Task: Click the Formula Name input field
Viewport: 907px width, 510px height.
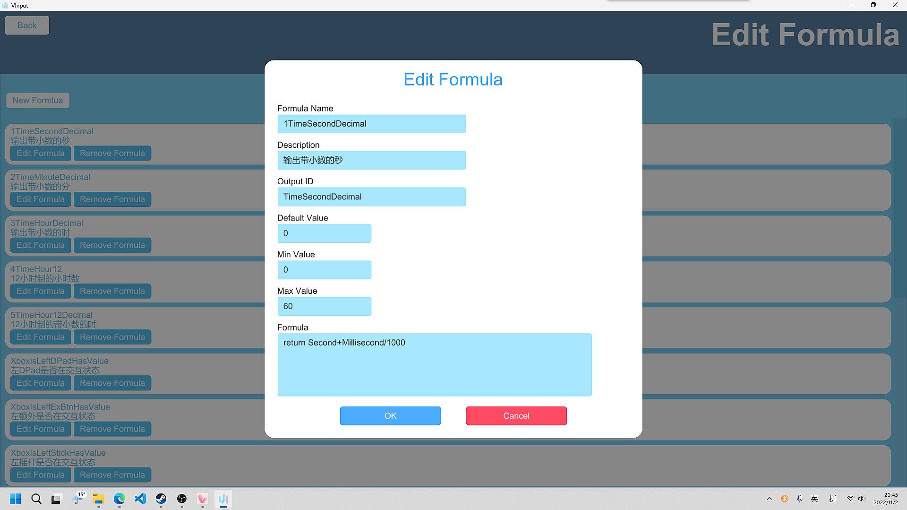Action: (x=371, y=124)
